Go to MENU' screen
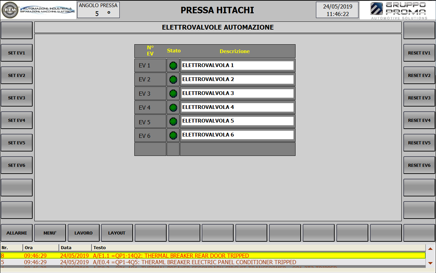 tap(50, 233)
